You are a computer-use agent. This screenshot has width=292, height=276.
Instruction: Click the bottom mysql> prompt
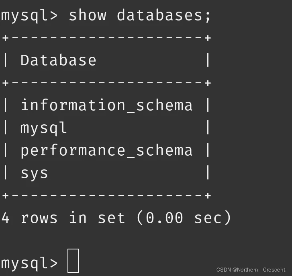(29, 263)
